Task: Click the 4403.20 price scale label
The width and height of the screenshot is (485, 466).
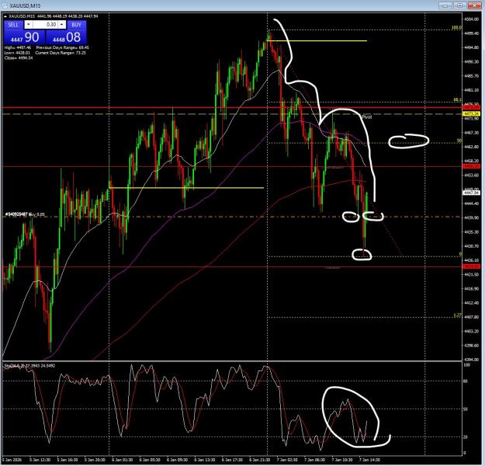Action: (471, 332)
